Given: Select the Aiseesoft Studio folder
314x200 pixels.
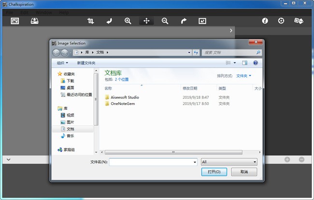Looking at the screenshot, I should click(125, 97).
